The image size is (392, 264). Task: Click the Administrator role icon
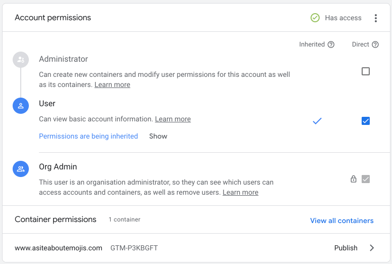point(21,60)
